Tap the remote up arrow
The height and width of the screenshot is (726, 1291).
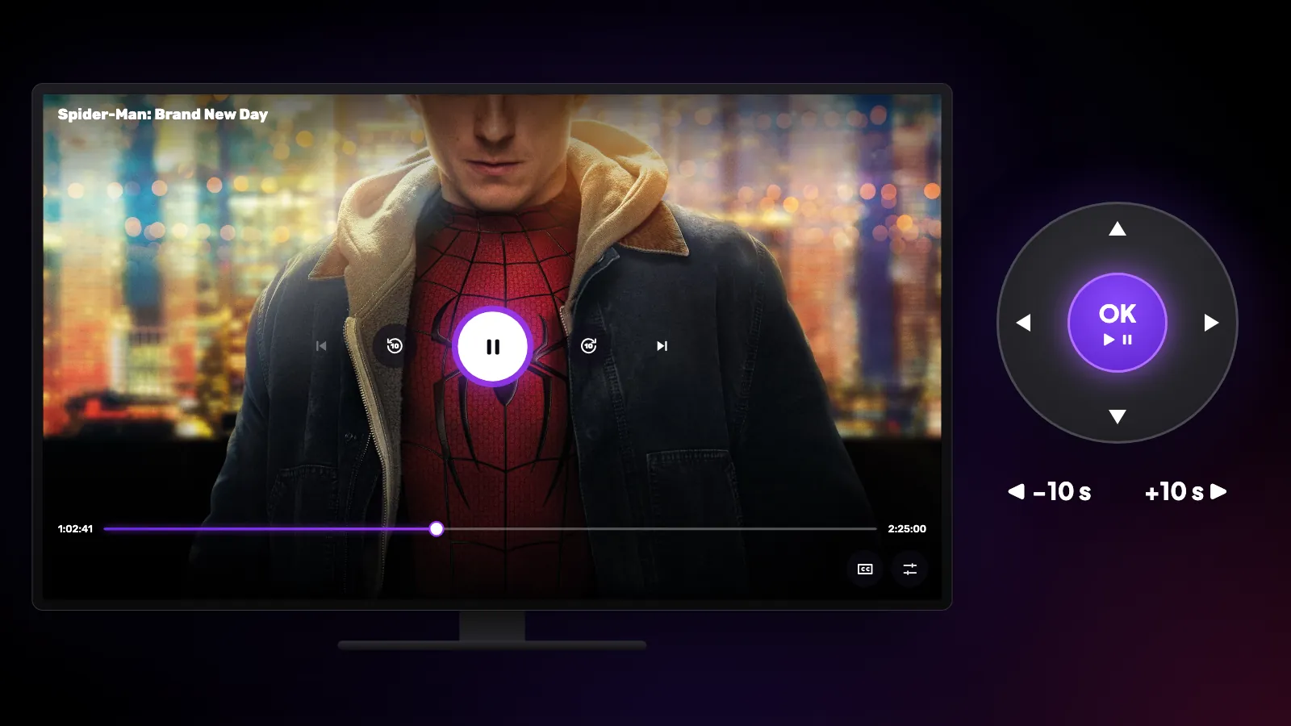tap(1118, 229)
